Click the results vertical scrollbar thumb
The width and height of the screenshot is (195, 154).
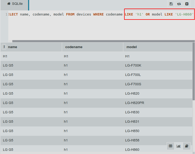click(x=193, y=71)
